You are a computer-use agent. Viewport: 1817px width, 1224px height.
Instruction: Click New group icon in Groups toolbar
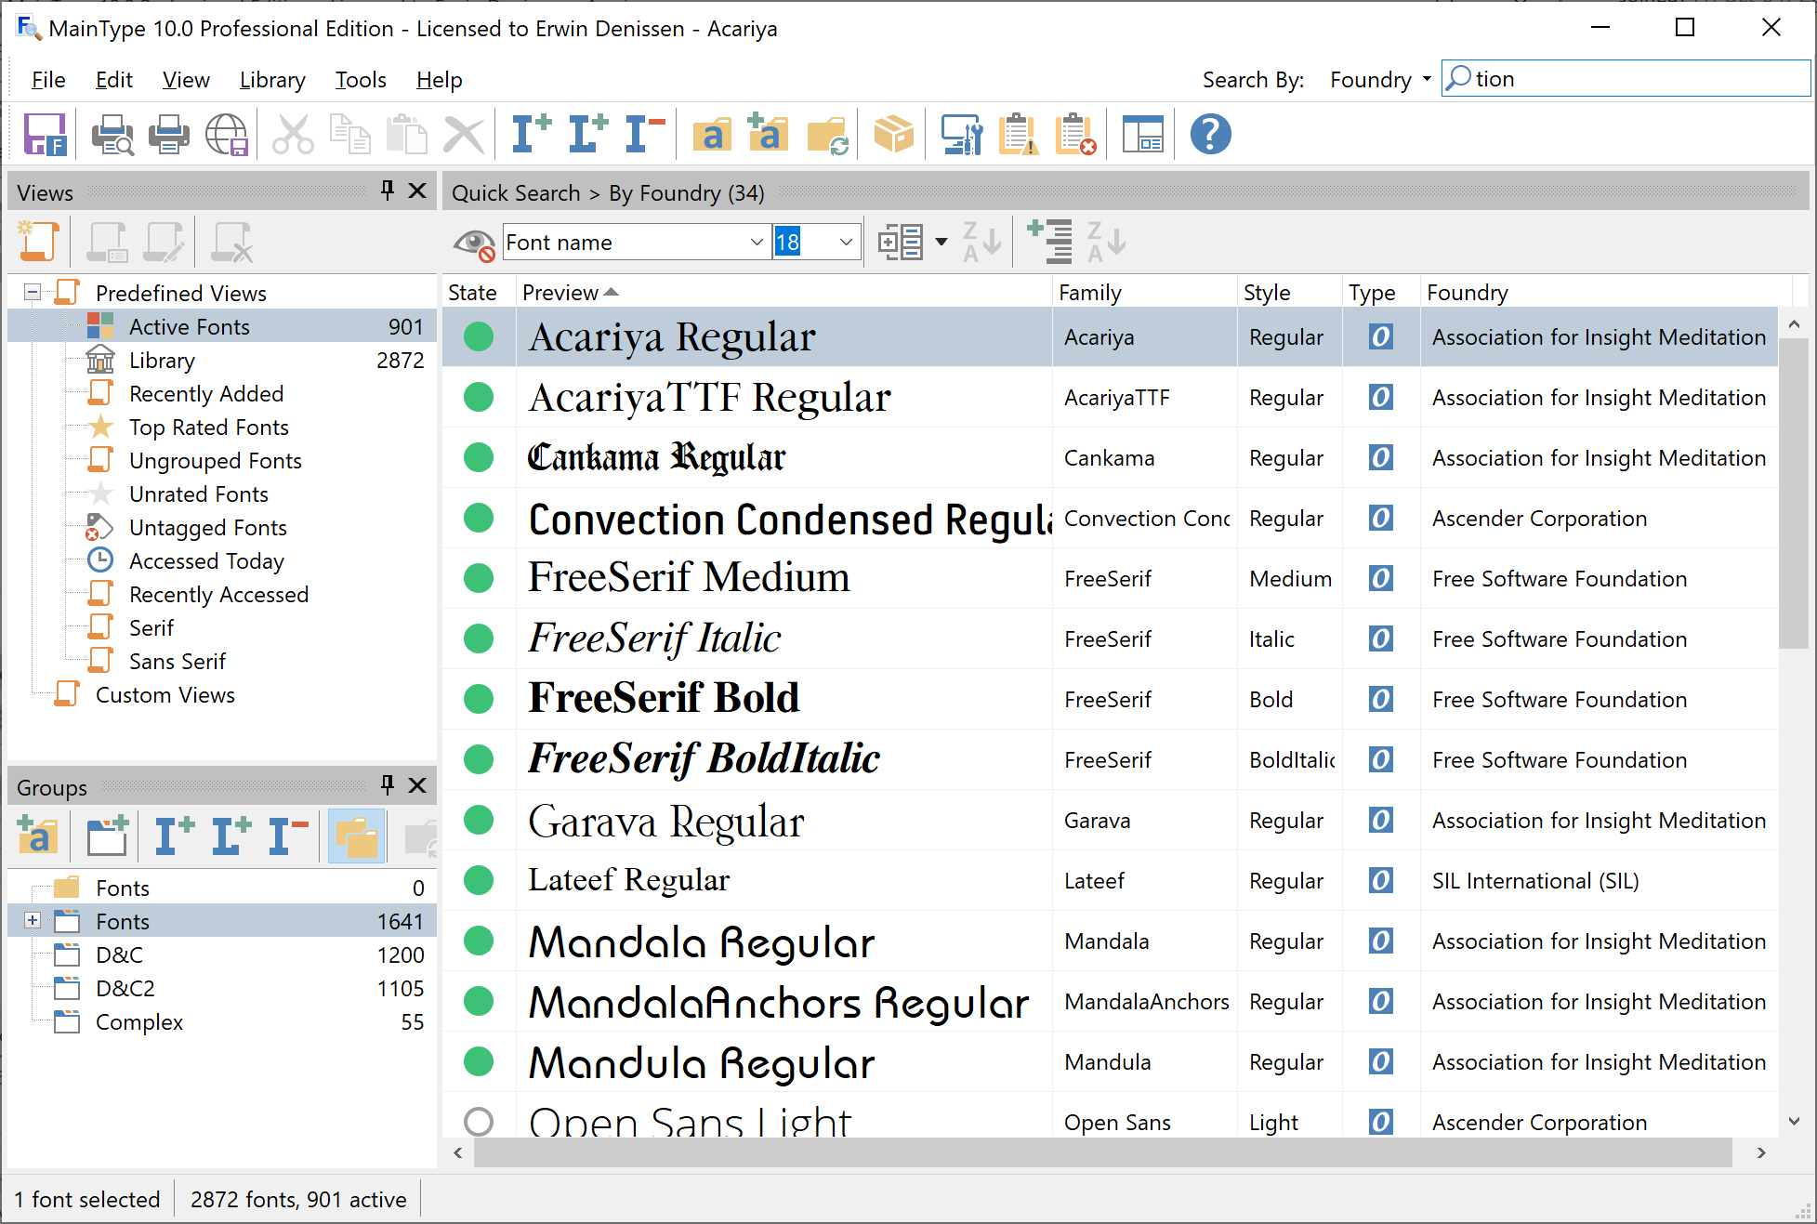pos(108,836)
